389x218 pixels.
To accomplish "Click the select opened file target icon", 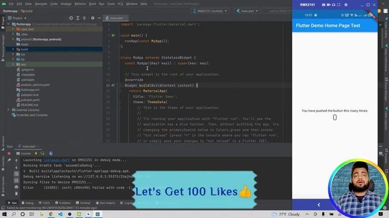I will [71, 18].
